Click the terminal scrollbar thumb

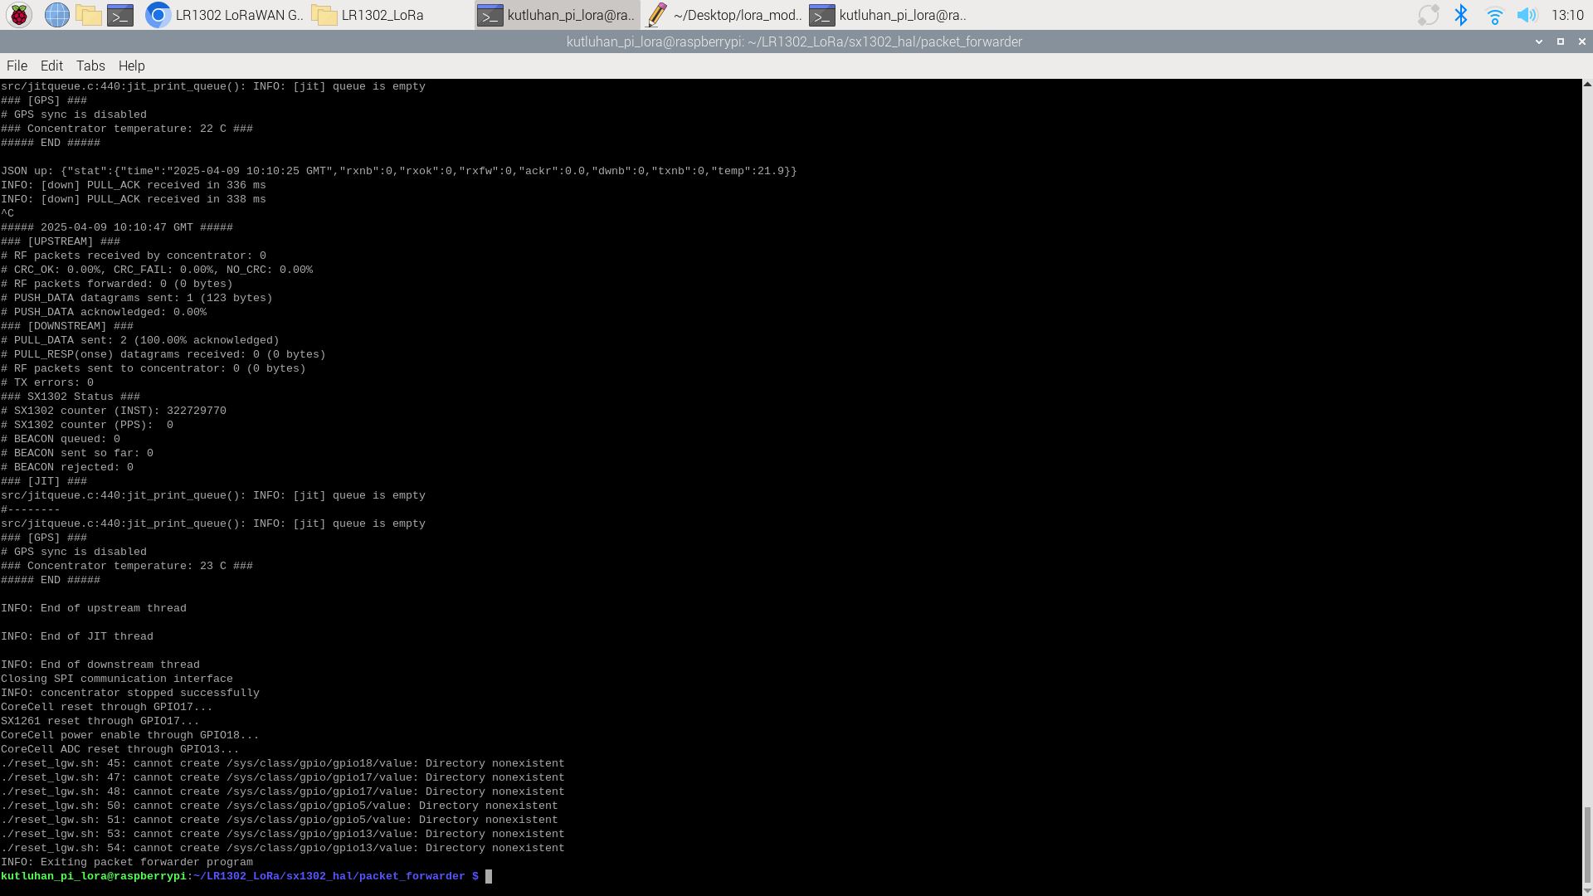coord(1587,845)
